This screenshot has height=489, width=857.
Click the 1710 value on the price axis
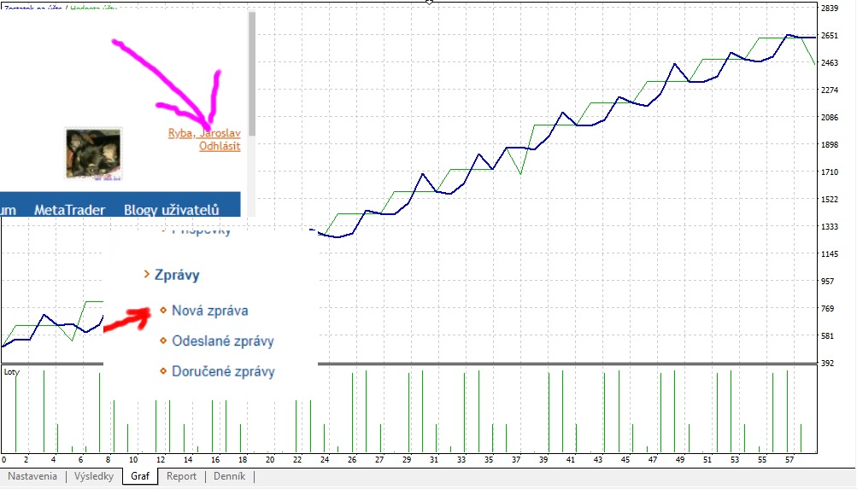(829, 172)
